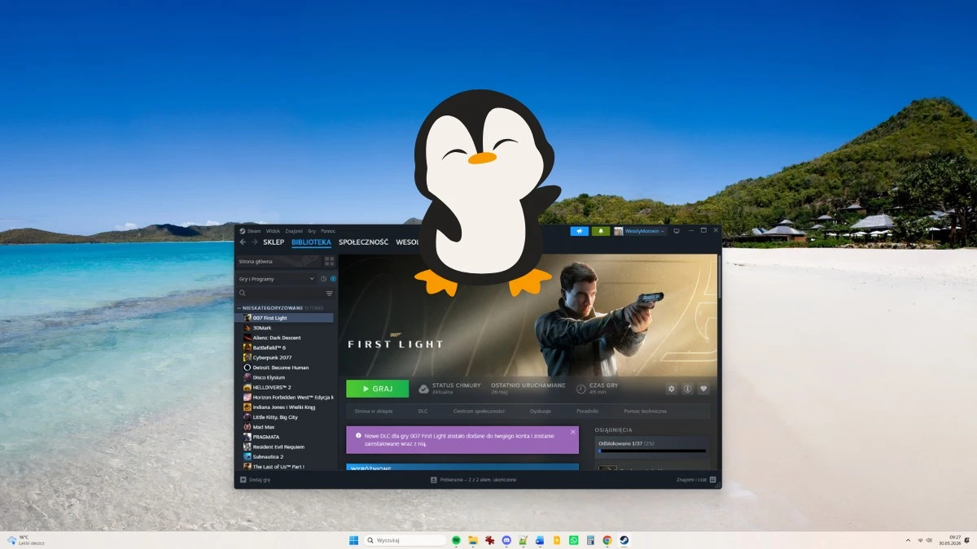Open Centrum społeczności link
The height and width of the screenshot is (549, 977).
click(479, 412)
